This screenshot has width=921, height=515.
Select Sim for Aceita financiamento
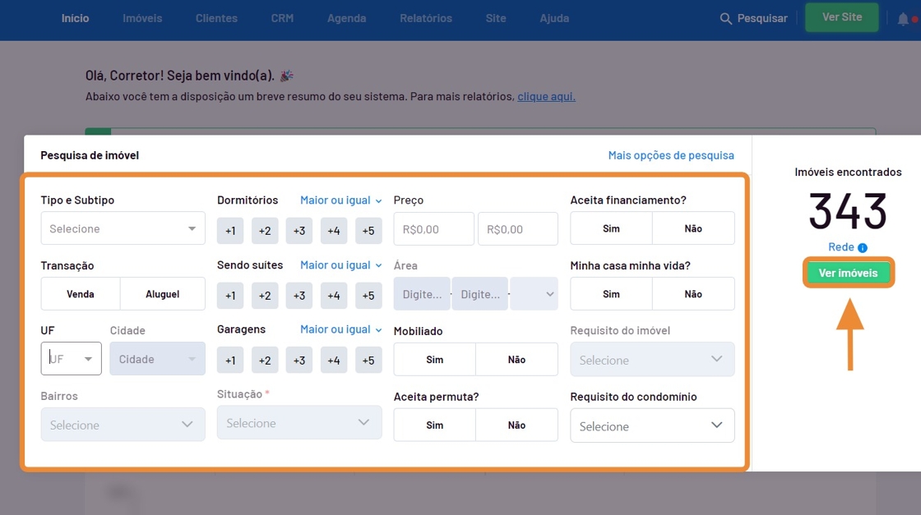611,228
